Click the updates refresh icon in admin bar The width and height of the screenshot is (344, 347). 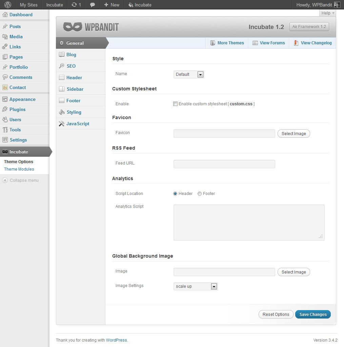pos(74,5)
